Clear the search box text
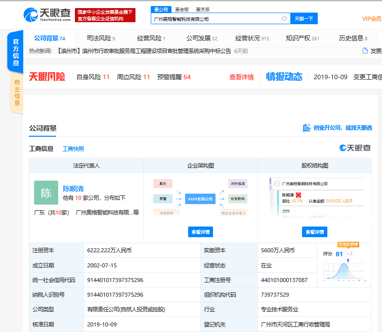 284,19
